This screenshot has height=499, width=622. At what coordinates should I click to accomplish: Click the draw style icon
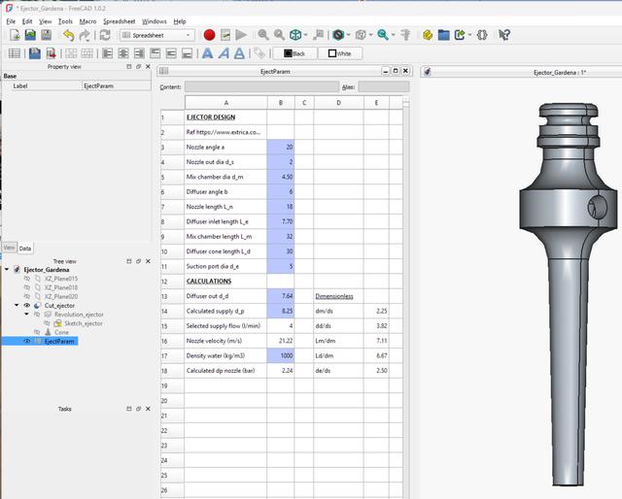click(x=338, y=35)
